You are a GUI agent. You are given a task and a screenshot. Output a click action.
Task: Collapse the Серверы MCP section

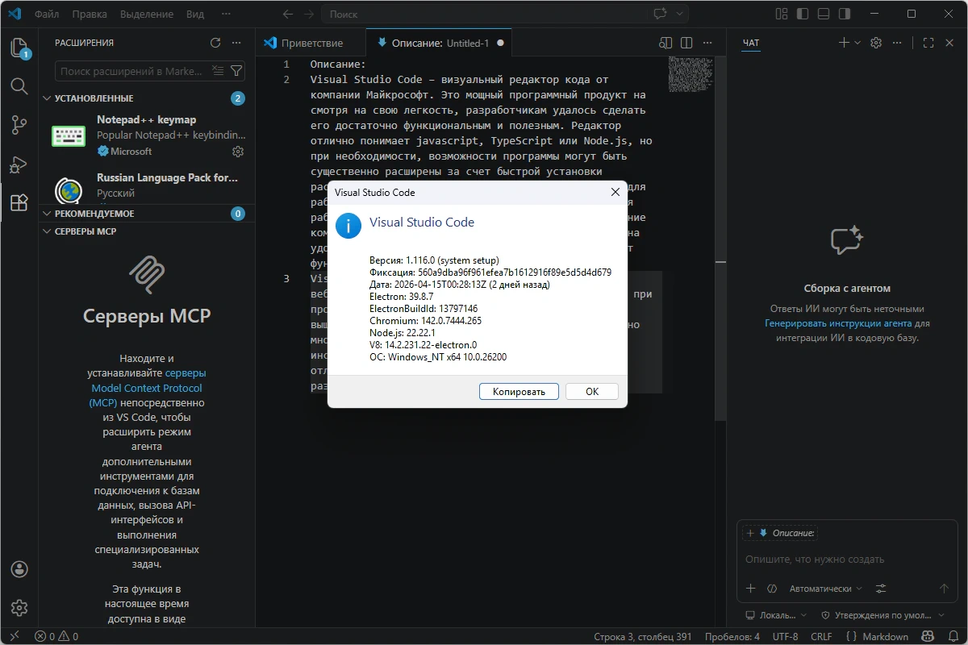click(x=147, y=231)
